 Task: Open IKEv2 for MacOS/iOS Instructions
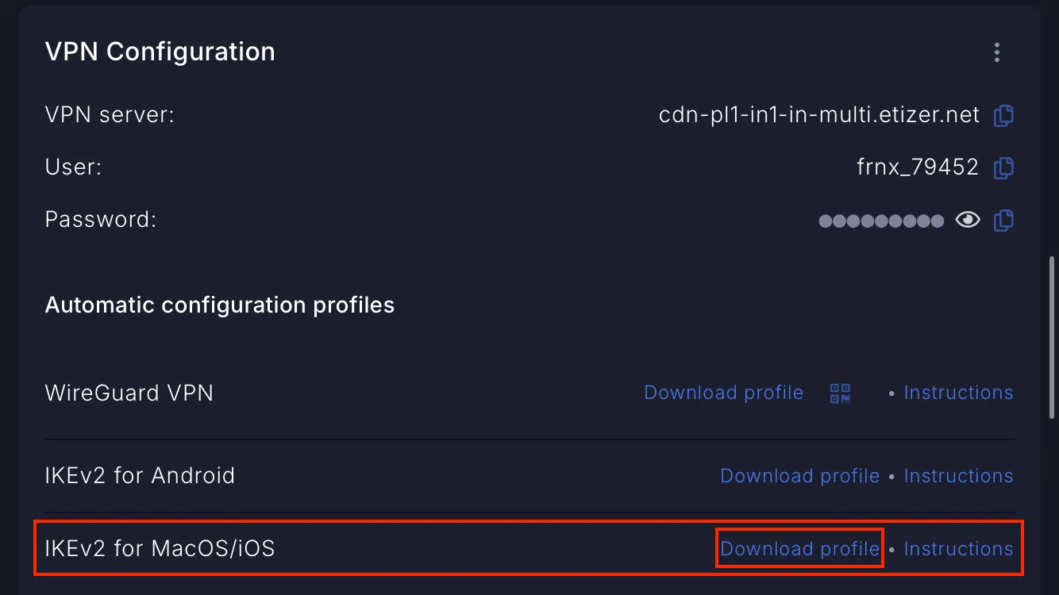pos(958,549)
